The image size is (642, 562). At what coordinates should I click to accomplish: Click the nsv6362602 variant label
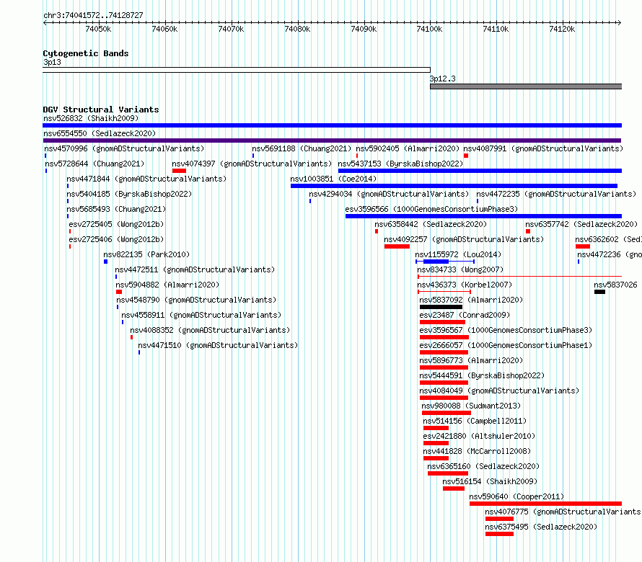tap(608, 239)
